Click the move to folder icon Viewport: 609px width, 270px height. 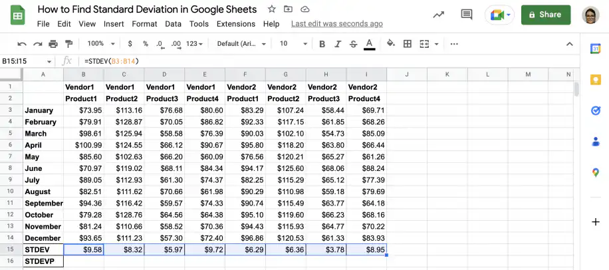288,9
